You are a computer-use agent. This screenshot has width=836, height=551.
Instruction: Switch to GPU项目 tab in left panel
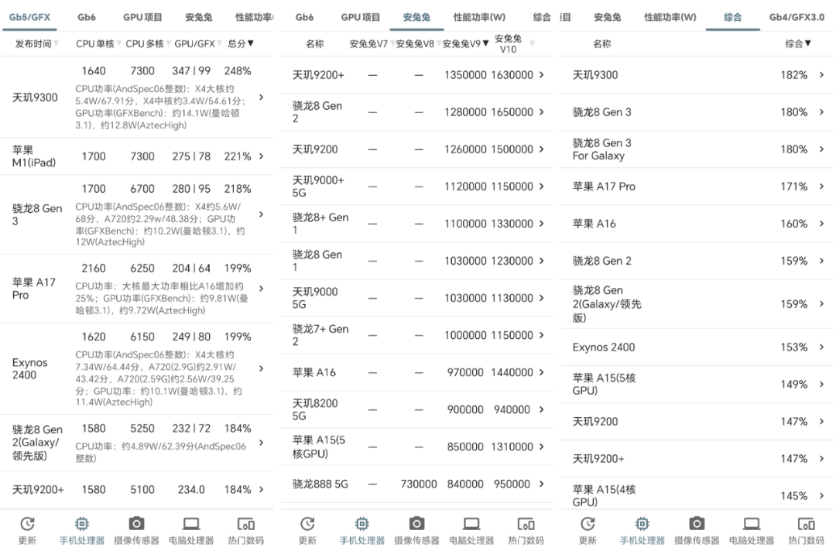click(x=142, y=17)
